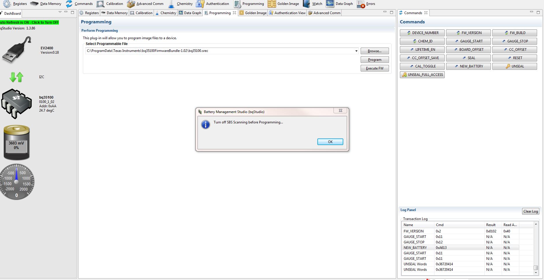Open Commands via the toolbar arrows icon
This screenshot has width=544, height=280.
pos(69,4)
